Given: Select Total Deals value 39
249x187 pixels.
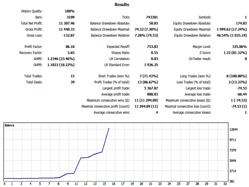Looking at the screenshot, I should pos(73,82).
